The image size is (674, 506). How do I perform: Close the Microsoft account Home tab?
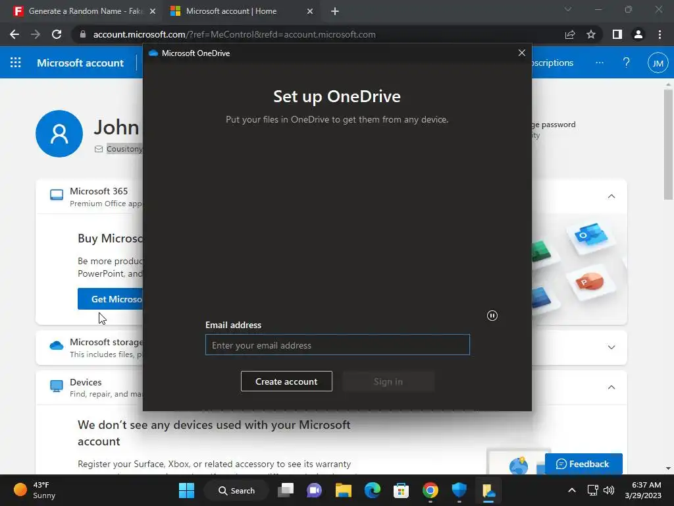[x=310, y=11]
